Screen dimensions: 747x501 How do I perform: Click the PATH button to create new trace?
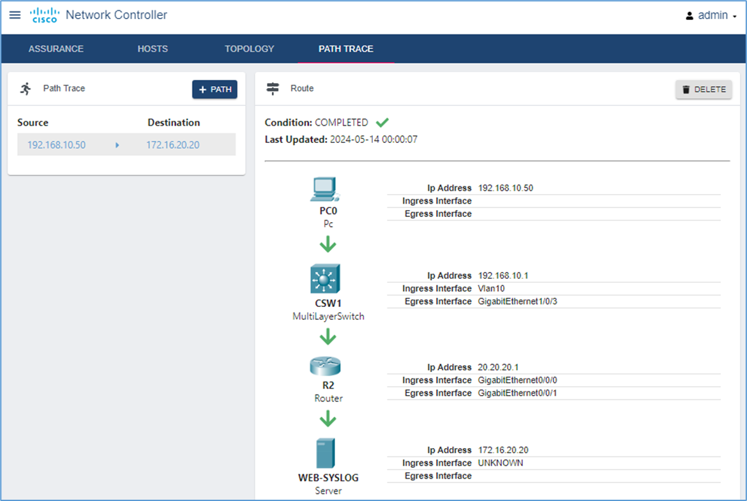215,89
